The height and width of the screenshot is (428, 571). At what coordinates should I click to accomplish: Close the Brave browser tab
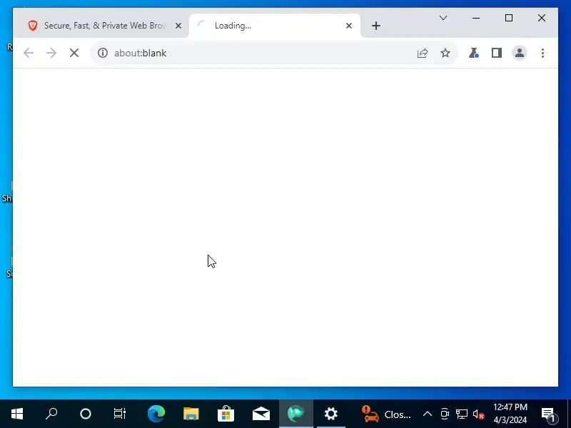click(x=178, y=26)
